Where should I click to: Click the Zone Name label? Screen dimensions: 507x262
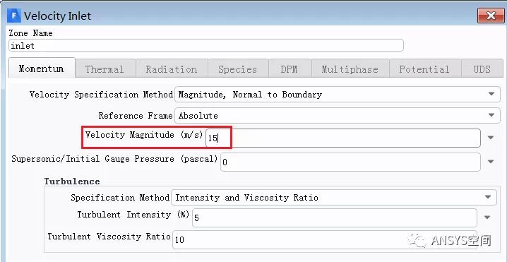(30, 33)
